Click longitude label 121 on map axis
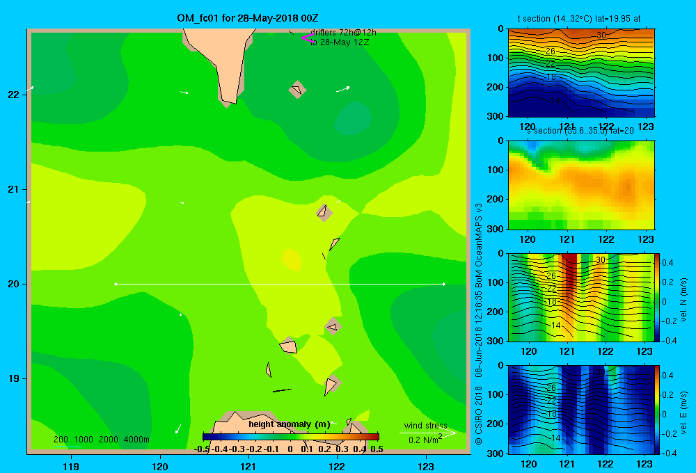 [x=248, y=466]
